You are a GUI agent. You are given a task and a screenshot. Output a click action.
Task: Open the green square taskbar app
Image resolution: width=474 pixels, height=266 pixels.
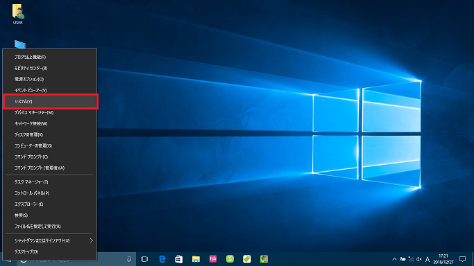click(230, 259)
